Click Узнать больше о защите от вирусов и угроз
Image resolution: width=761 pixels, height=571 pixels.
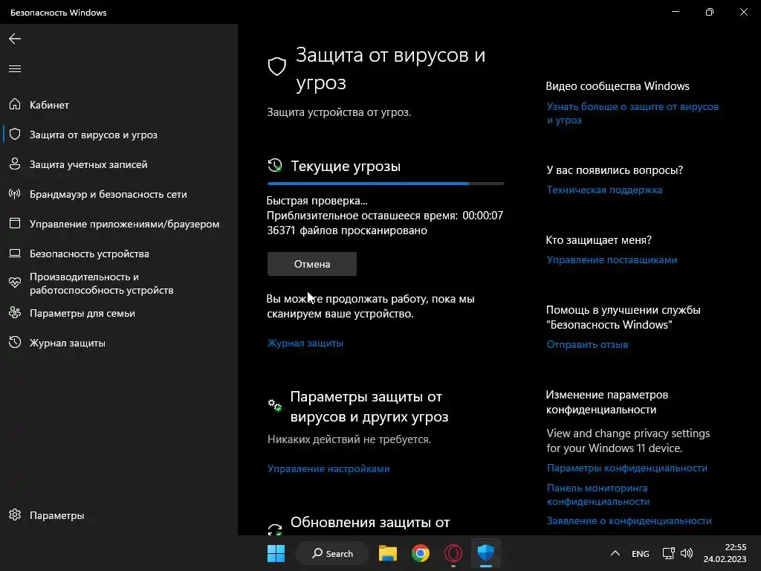tap(632, 113)
